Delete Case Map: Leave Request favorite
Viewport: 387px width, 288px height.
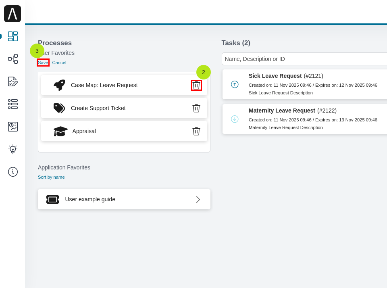[x=196, y=85]
